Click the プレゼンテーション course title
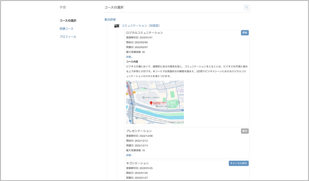Screen dimensions: 309x181 (x=139, y=131)
